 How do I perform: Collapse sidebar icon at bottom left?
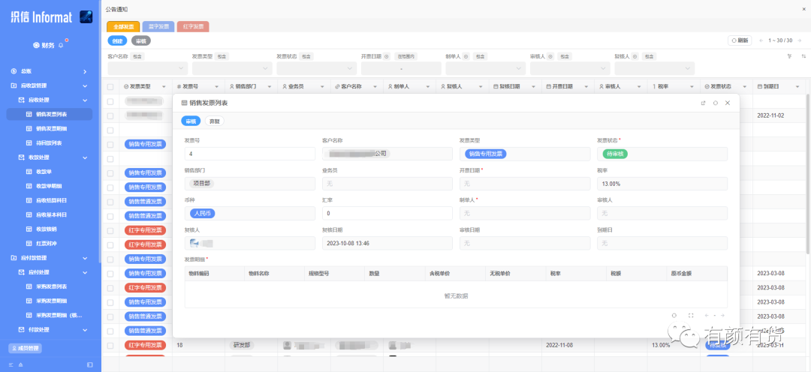pyautogui.click(x=90, y=364)
